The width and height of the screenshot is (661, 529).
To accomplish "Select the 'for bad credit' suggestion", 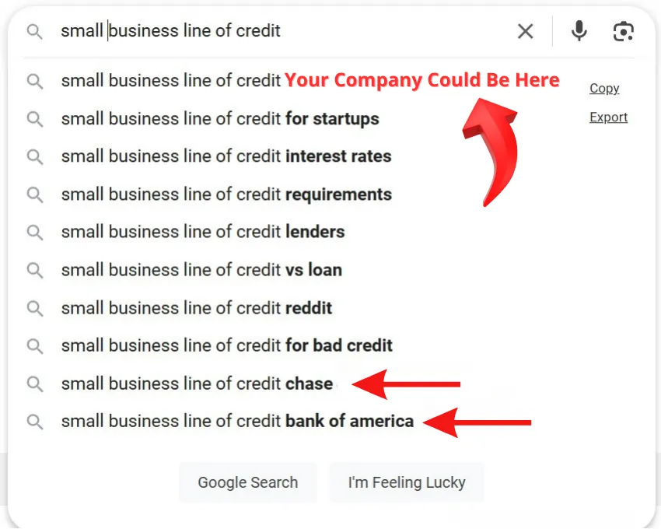I will coord(227,345).
